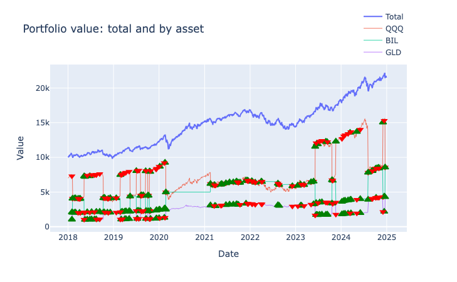The image size is (457, 282).
Task: Hide the QQQ trace via its legend label
Action: (394, 28)
